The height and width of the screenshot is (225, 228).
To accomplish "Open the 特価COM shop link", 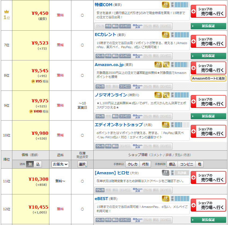I will click(103, 5).
